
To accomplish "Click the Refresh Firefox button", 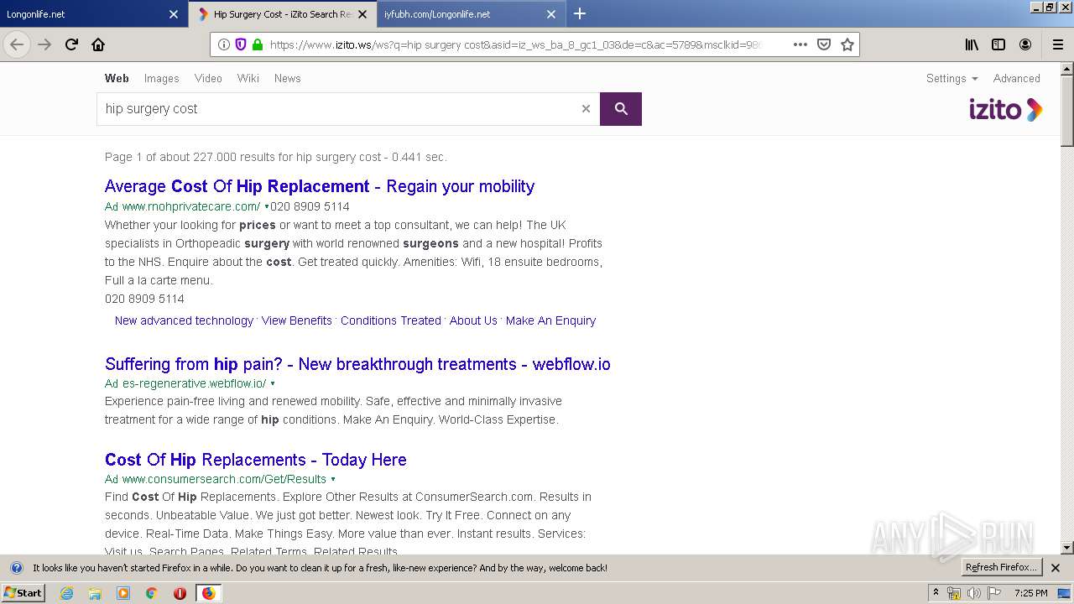I will click(x=1002, y=568).
